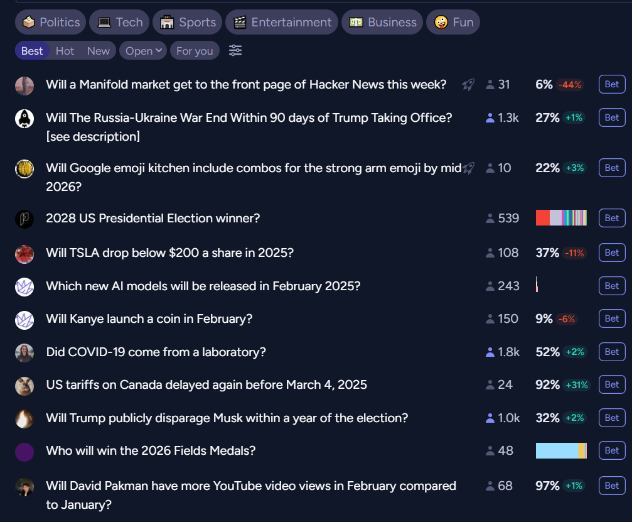Open the filter settings sliders icon
The width and height of the screenshot is (632, 522).
[235, 51]
